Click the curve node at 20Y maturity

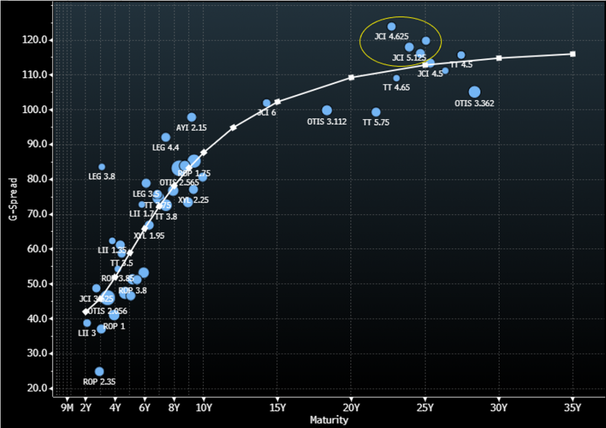click(352, 78)
